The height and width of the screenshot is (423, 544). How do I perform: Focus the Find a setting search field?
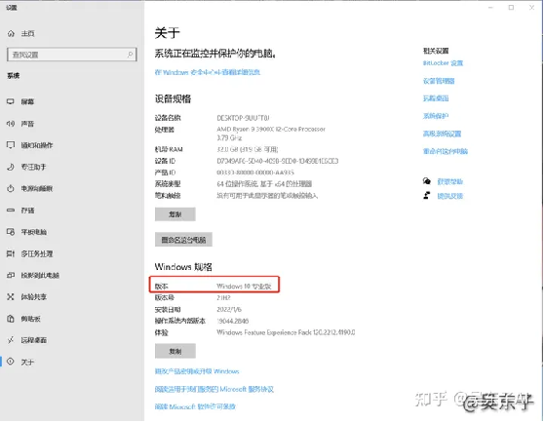(72, 55)
